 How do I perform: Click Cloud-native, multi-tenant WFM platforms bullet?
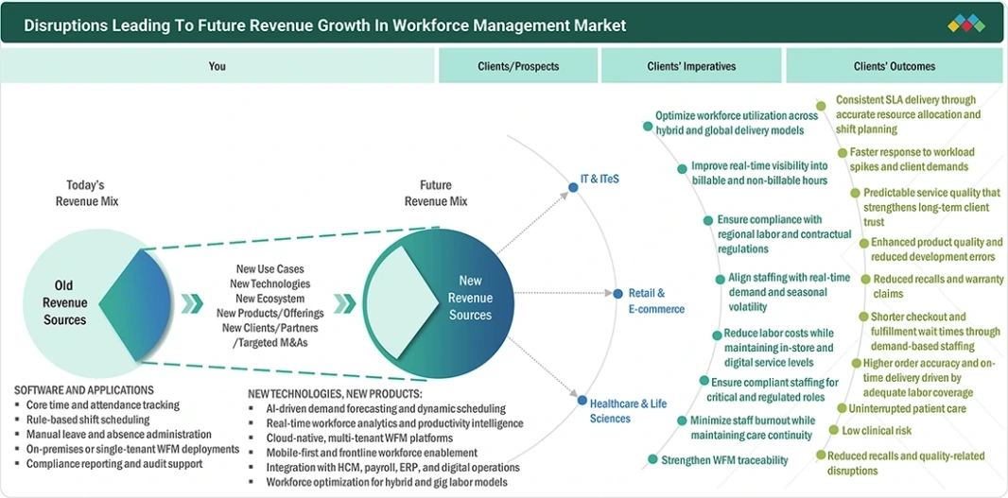pyautogui.click(x=359, y=438)
